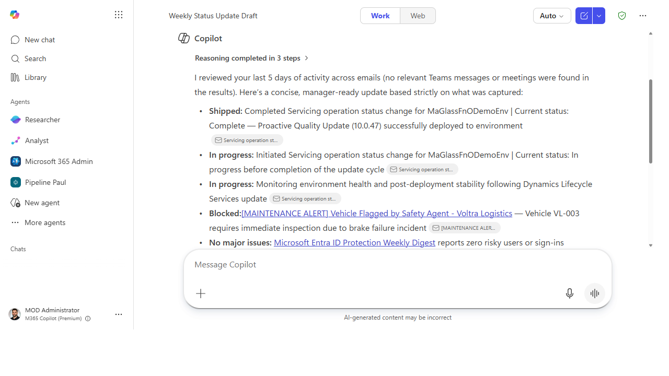Select the Microsoft 365 Admin agent
This screenshot has width=669, height=376.
(59, 161)
